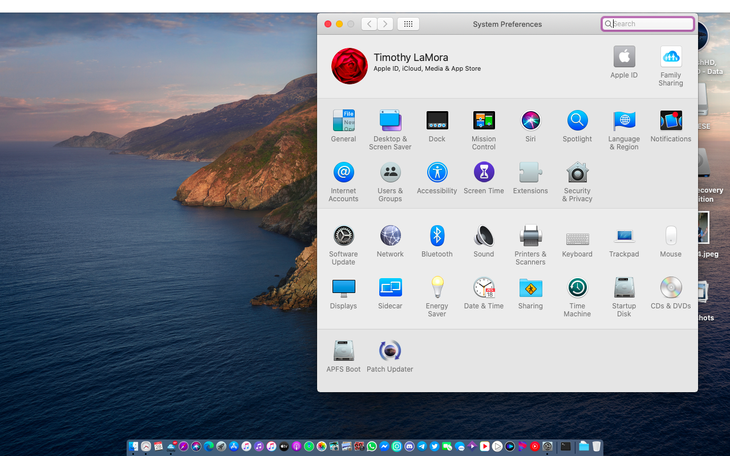The height and width of the screenshot is (456, 730).
Task: Open Security & Privacy preferences
Action: click(577, 182)
